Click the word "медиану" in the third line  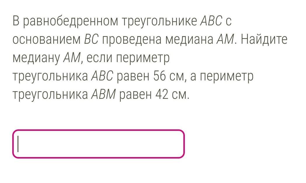[x=36, y=59]
